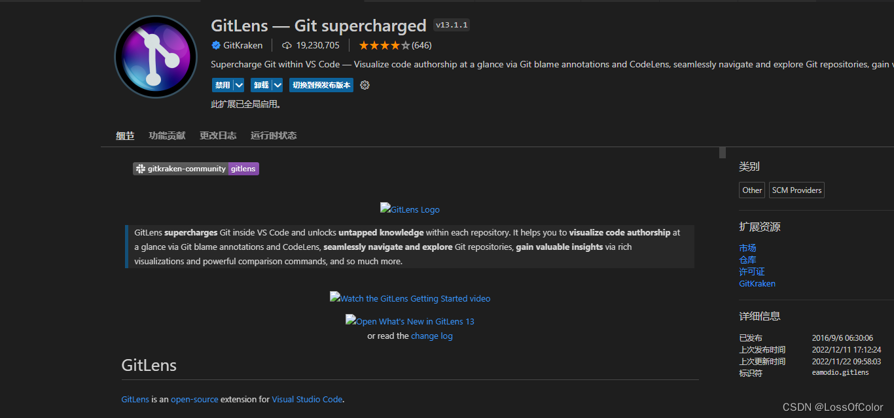Screen dimensions: 894x418
Task: Click the gitkraken-community Slack badge
Action: tap(181, 169)
